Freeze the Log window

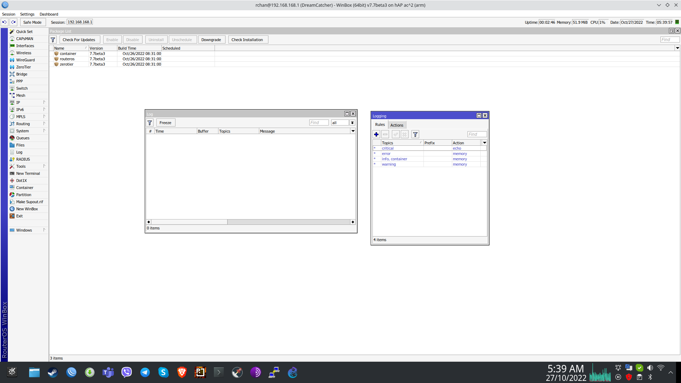(x=166, y=123)
